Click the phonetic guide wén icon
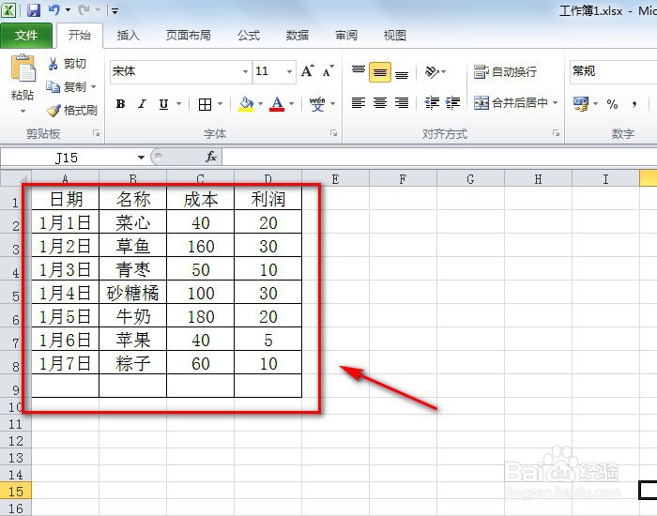 click(x=317, y=104)
